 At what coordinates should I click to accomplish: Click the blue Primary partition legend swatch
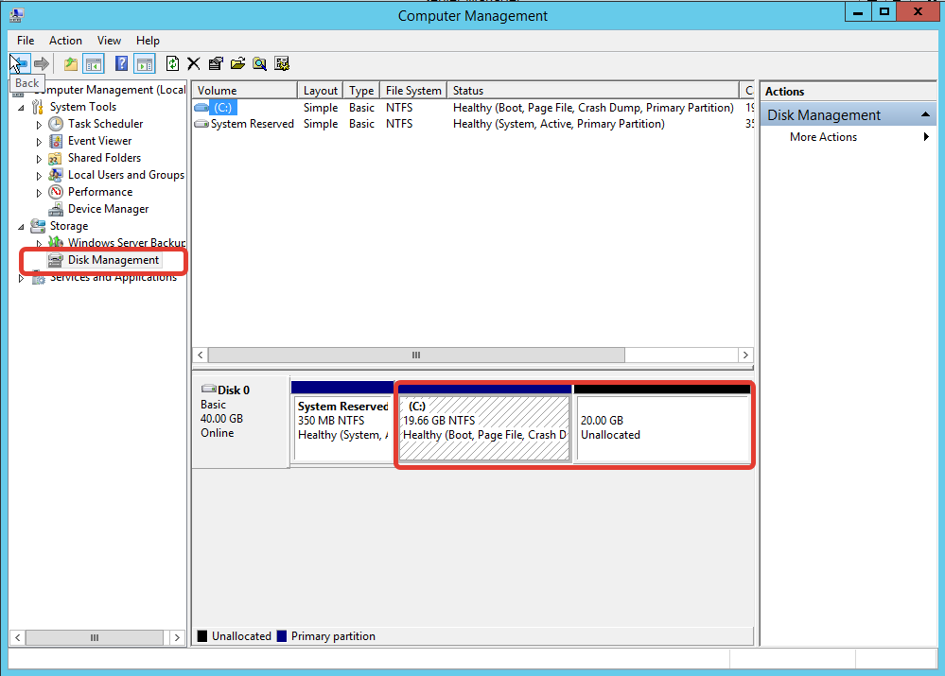click(282, 636)
